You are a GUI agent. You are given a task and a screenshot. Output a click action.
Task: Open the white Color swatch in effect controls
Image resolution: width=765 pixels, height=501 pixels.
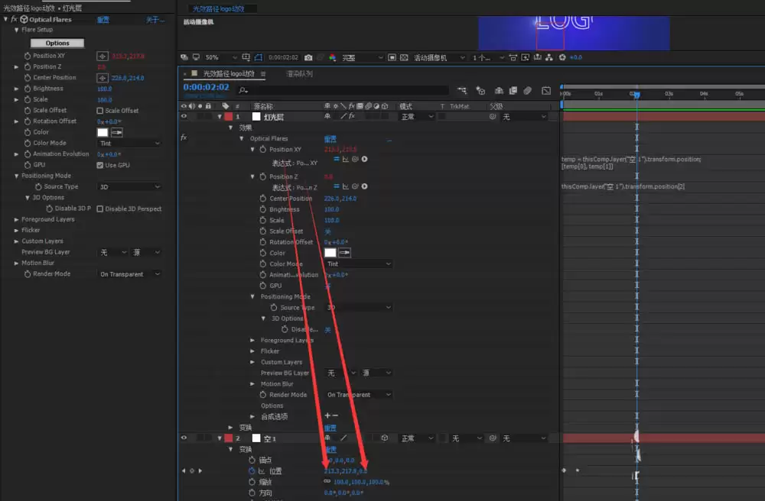(103, 132)
